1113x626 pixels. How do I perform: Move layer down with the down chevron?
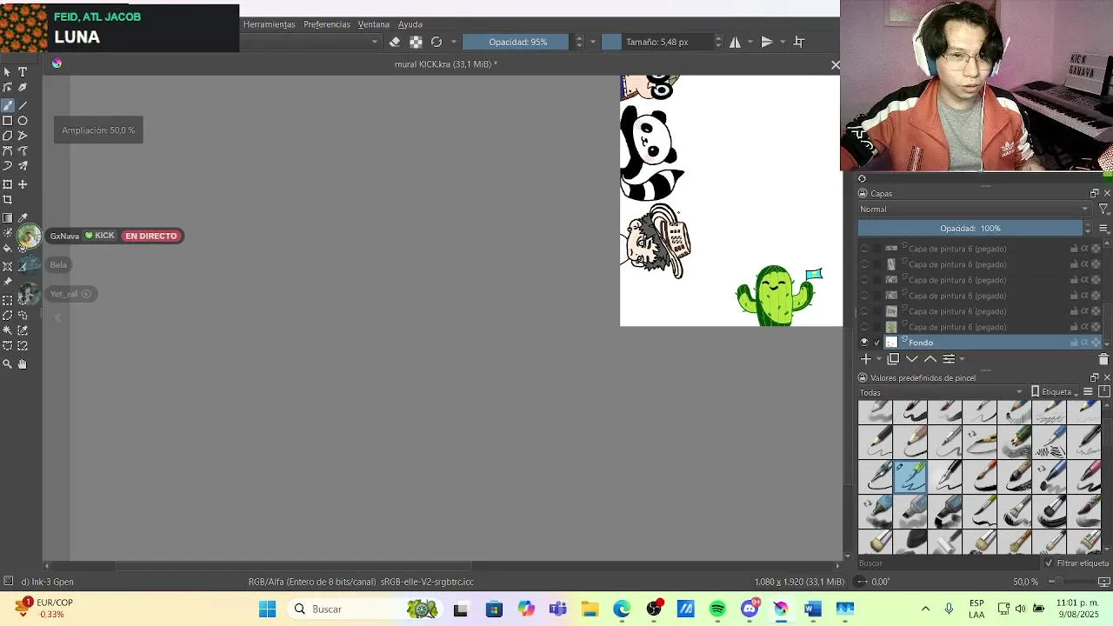coord(912,359)
